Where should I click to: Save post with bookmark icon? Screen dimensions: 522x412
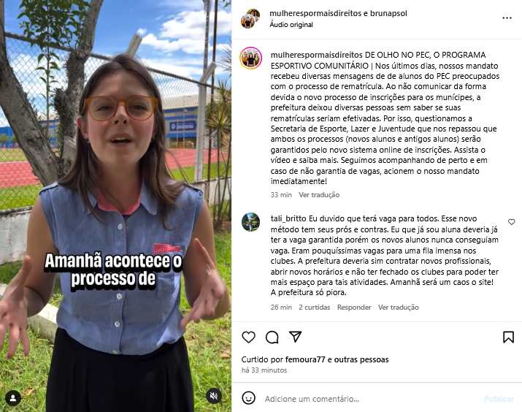point(508,337)
